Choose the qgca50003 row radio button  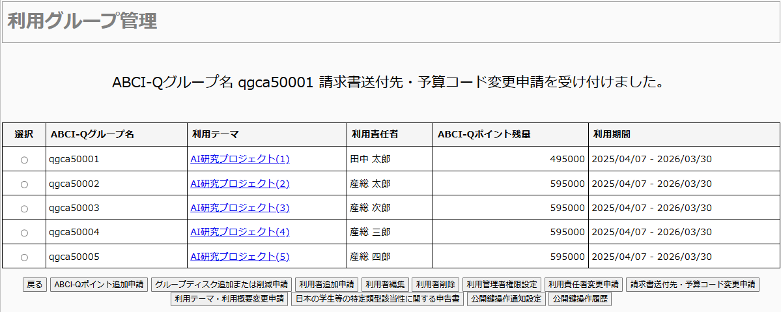24,209
